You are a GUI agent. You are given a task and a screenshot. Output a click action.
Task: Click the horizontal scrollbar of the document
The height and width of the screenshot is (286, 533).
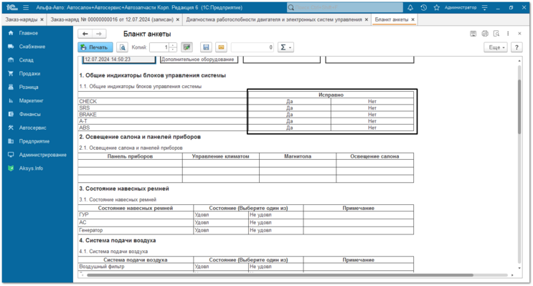pos(280,275)
